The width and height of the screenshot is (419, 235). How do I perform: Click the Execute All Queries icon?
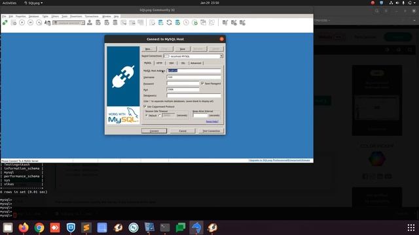pyautogui.click(x=31, y=23)
